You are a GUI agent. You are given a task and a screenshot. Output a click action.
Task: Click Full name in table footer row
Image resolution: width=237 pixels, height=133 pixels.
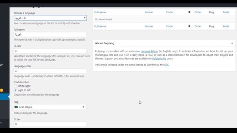[100, 26]
